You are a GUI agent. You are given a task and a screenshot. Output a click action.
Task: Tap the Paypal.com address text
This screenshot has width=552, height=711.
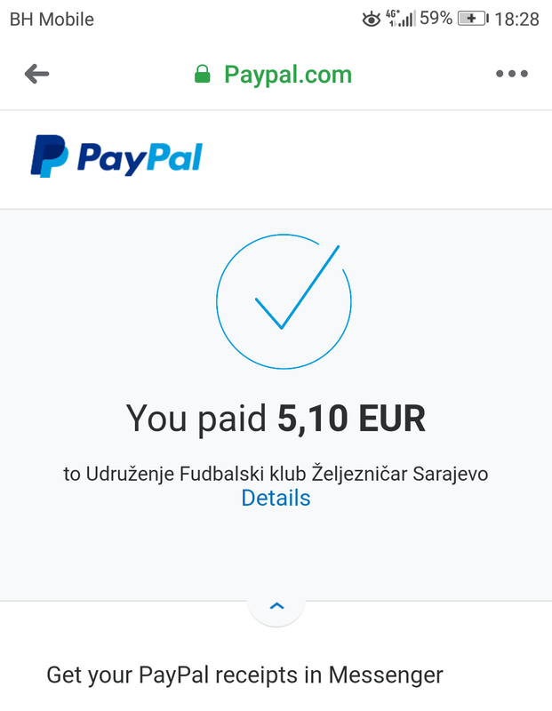coord(288,75)
